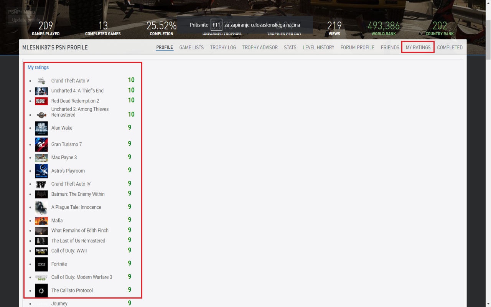The image size is (491, 307).
Task: Click the Call of Duty: Modern Warfare 3 icon
Action: click(41, 277)
